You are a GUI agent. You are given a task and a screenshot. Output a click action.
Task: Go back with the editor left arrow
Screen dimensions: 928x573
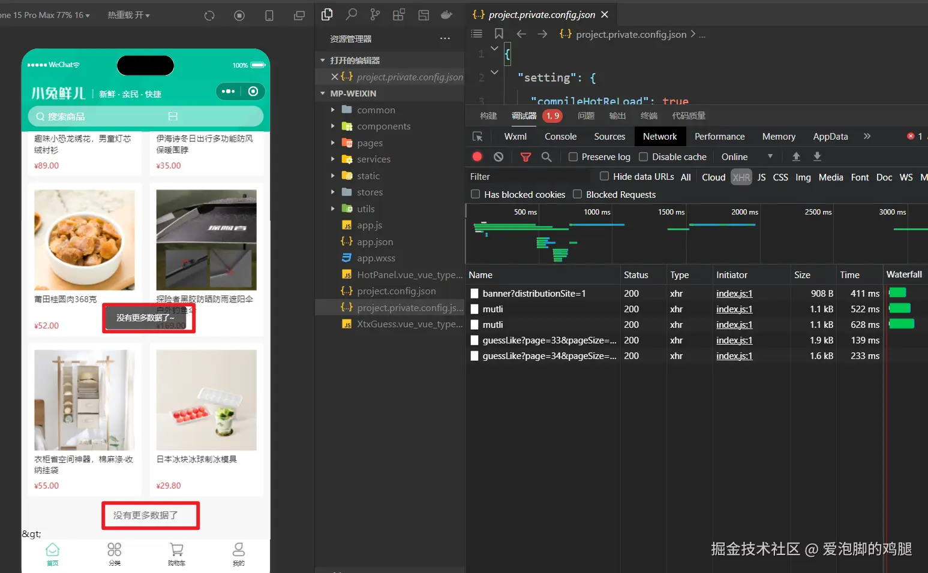tap(521, 34)
